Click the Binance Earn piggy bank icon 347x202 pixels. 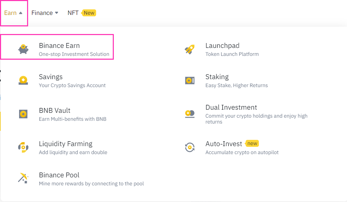[23, 49]
